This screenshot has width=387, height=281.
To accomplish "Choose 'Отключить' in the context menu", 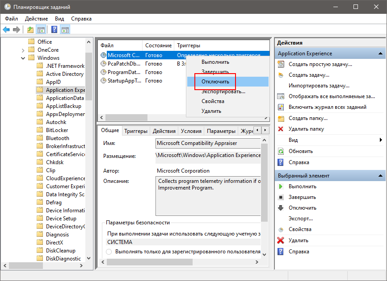I will coord(215,82).
